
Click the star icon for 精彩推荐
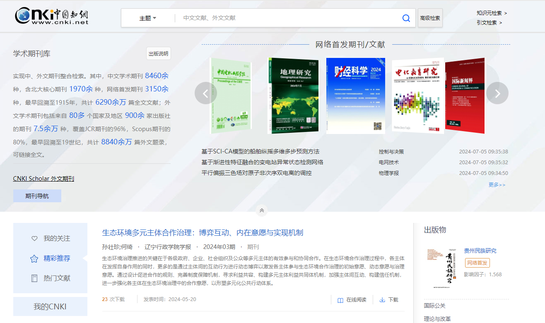pos(34,258)
